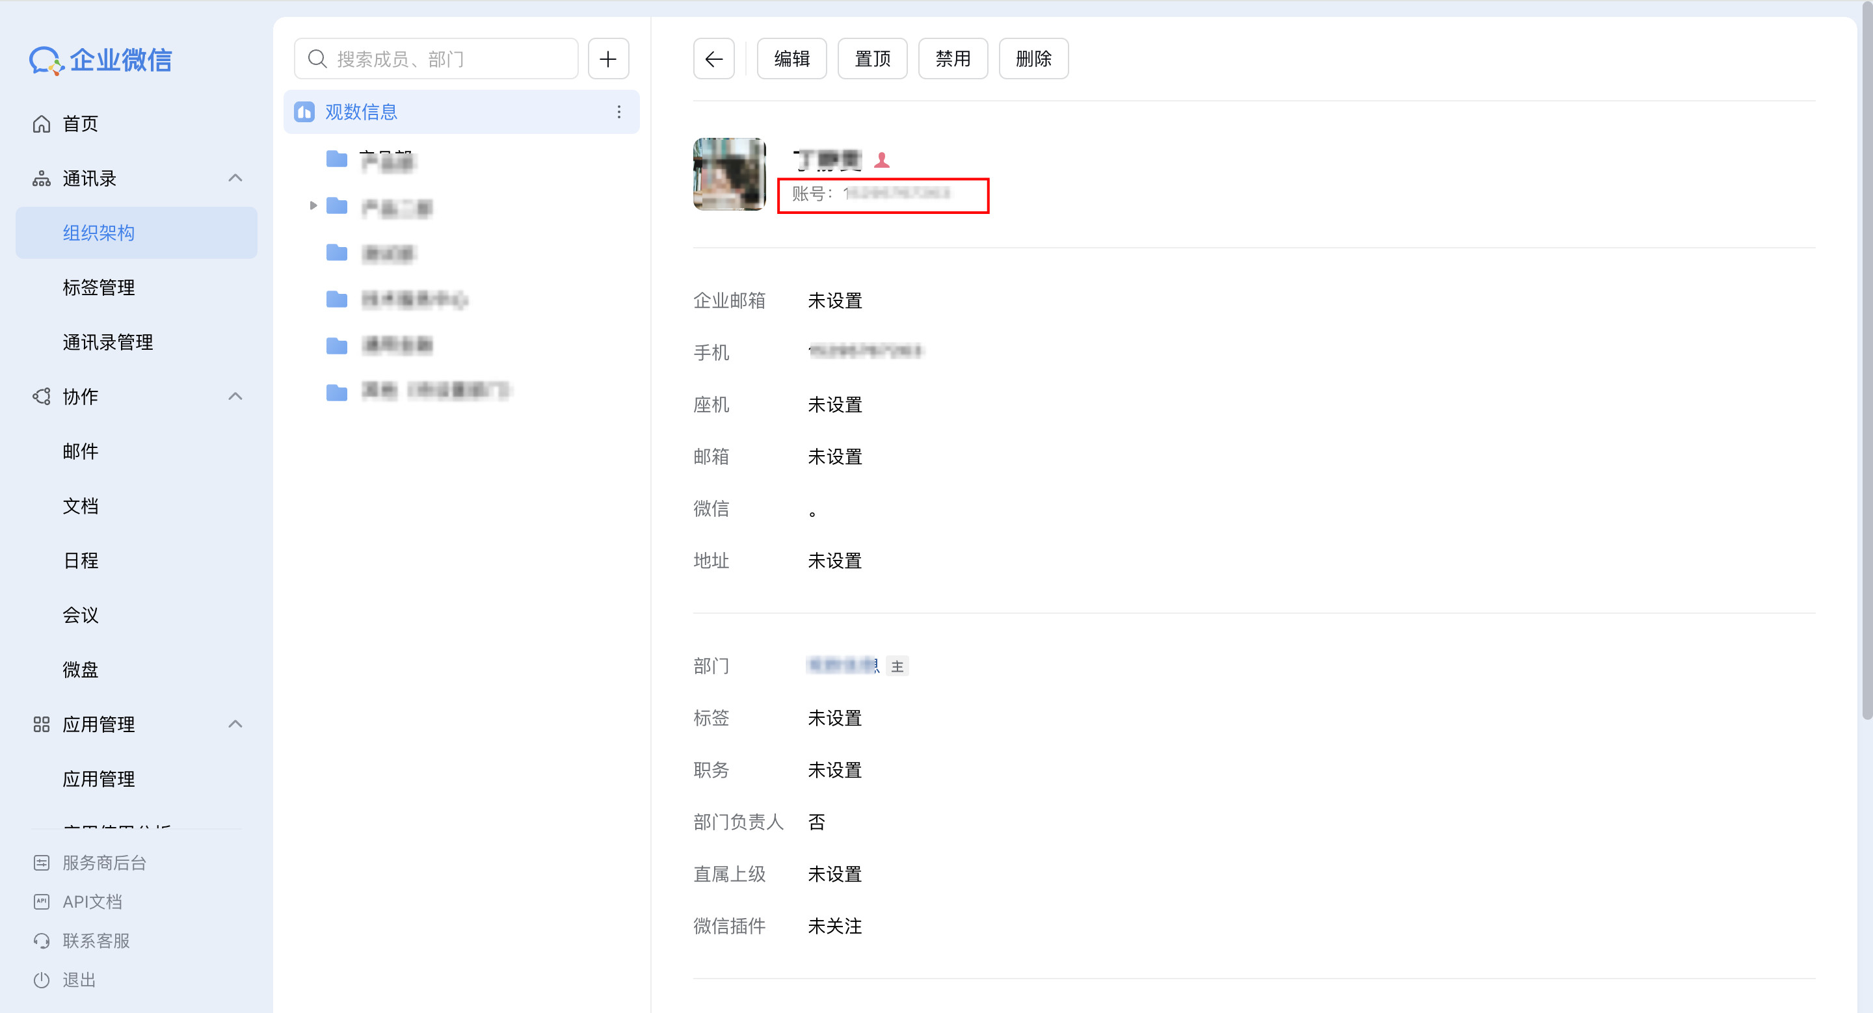Click the 搜索成员、部门 search field
Viewport: 1873px width, 1013px height.
point(436,59)
